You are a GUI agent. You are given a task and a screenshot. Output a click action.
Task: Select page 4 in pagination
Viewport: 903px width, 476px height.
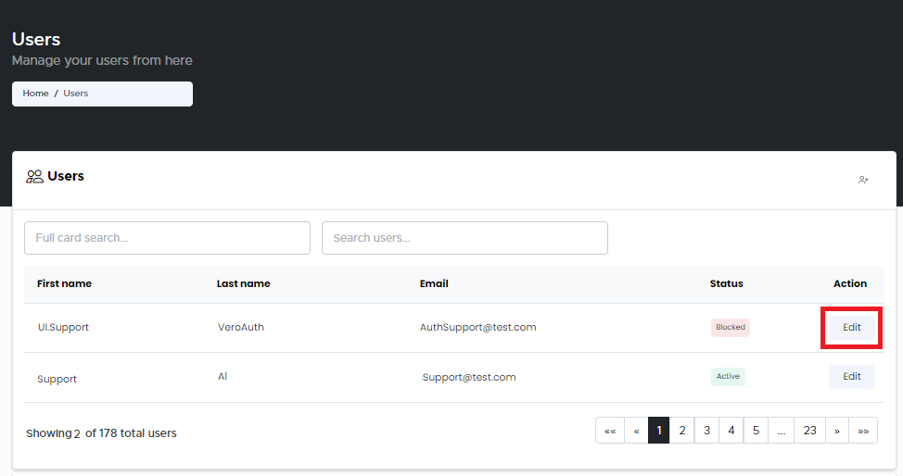coord(731,431)
